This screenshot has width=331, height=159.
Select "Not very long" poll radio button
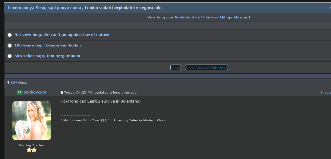pos(10,35)
